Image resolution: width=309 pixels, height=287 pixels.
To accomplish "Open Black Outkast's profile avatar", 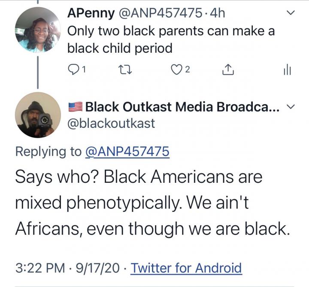I will click(38, 115).
